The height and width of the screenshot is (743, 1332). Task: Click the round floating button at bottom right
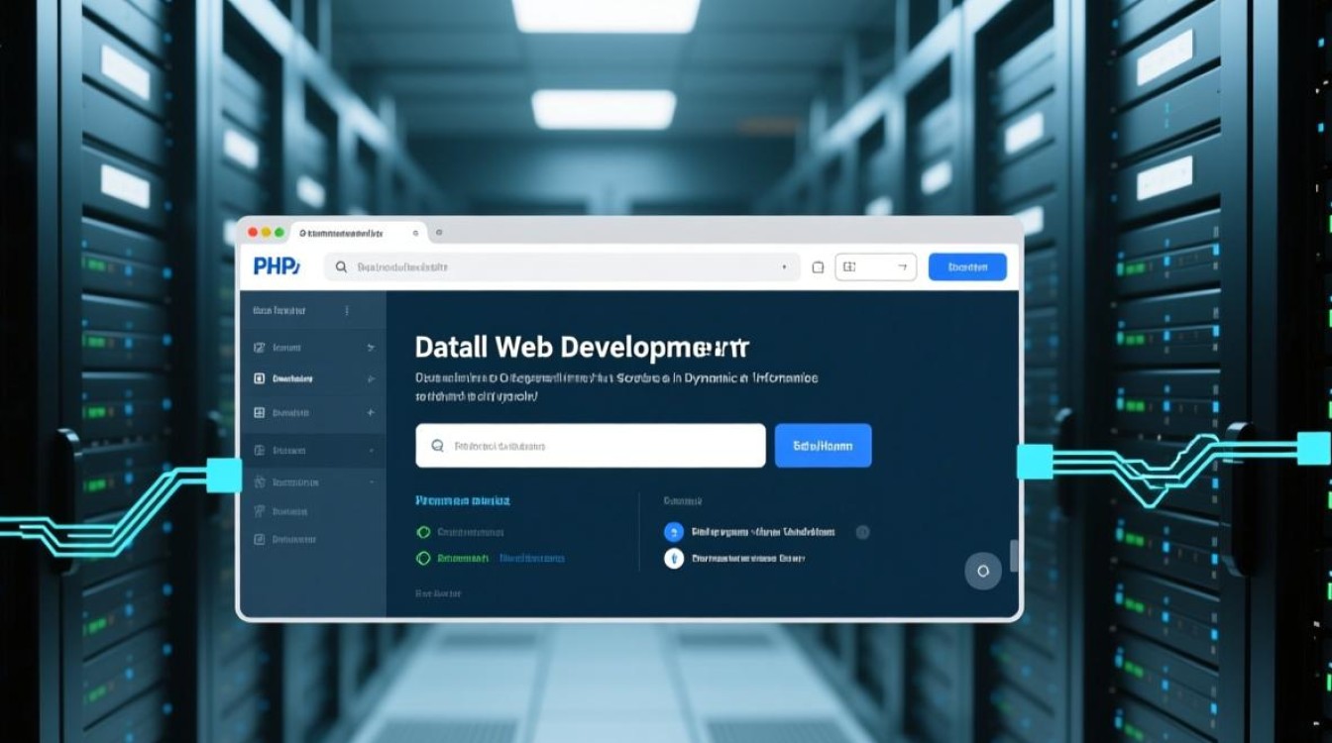[x=983, y=572]
